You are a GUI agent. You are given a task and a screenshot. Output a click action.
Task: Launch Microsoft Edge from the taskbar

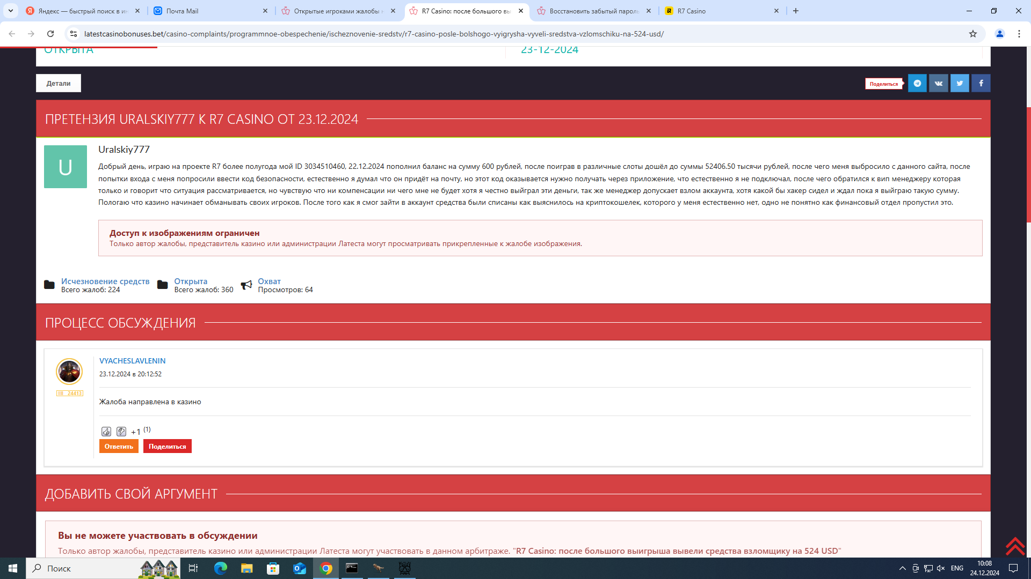[221, 568]
